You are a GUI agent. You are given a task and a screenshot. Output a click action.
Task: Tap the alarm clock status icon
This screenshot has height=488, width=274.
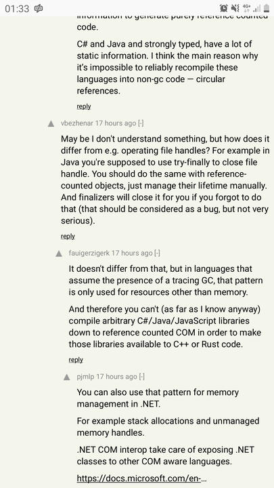(223, 8)
